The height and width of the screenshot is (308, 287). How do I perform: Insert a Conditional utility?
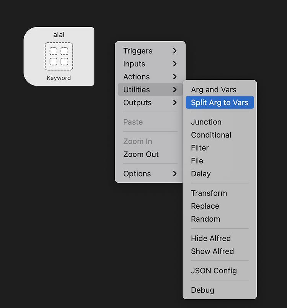coord(220,135)
